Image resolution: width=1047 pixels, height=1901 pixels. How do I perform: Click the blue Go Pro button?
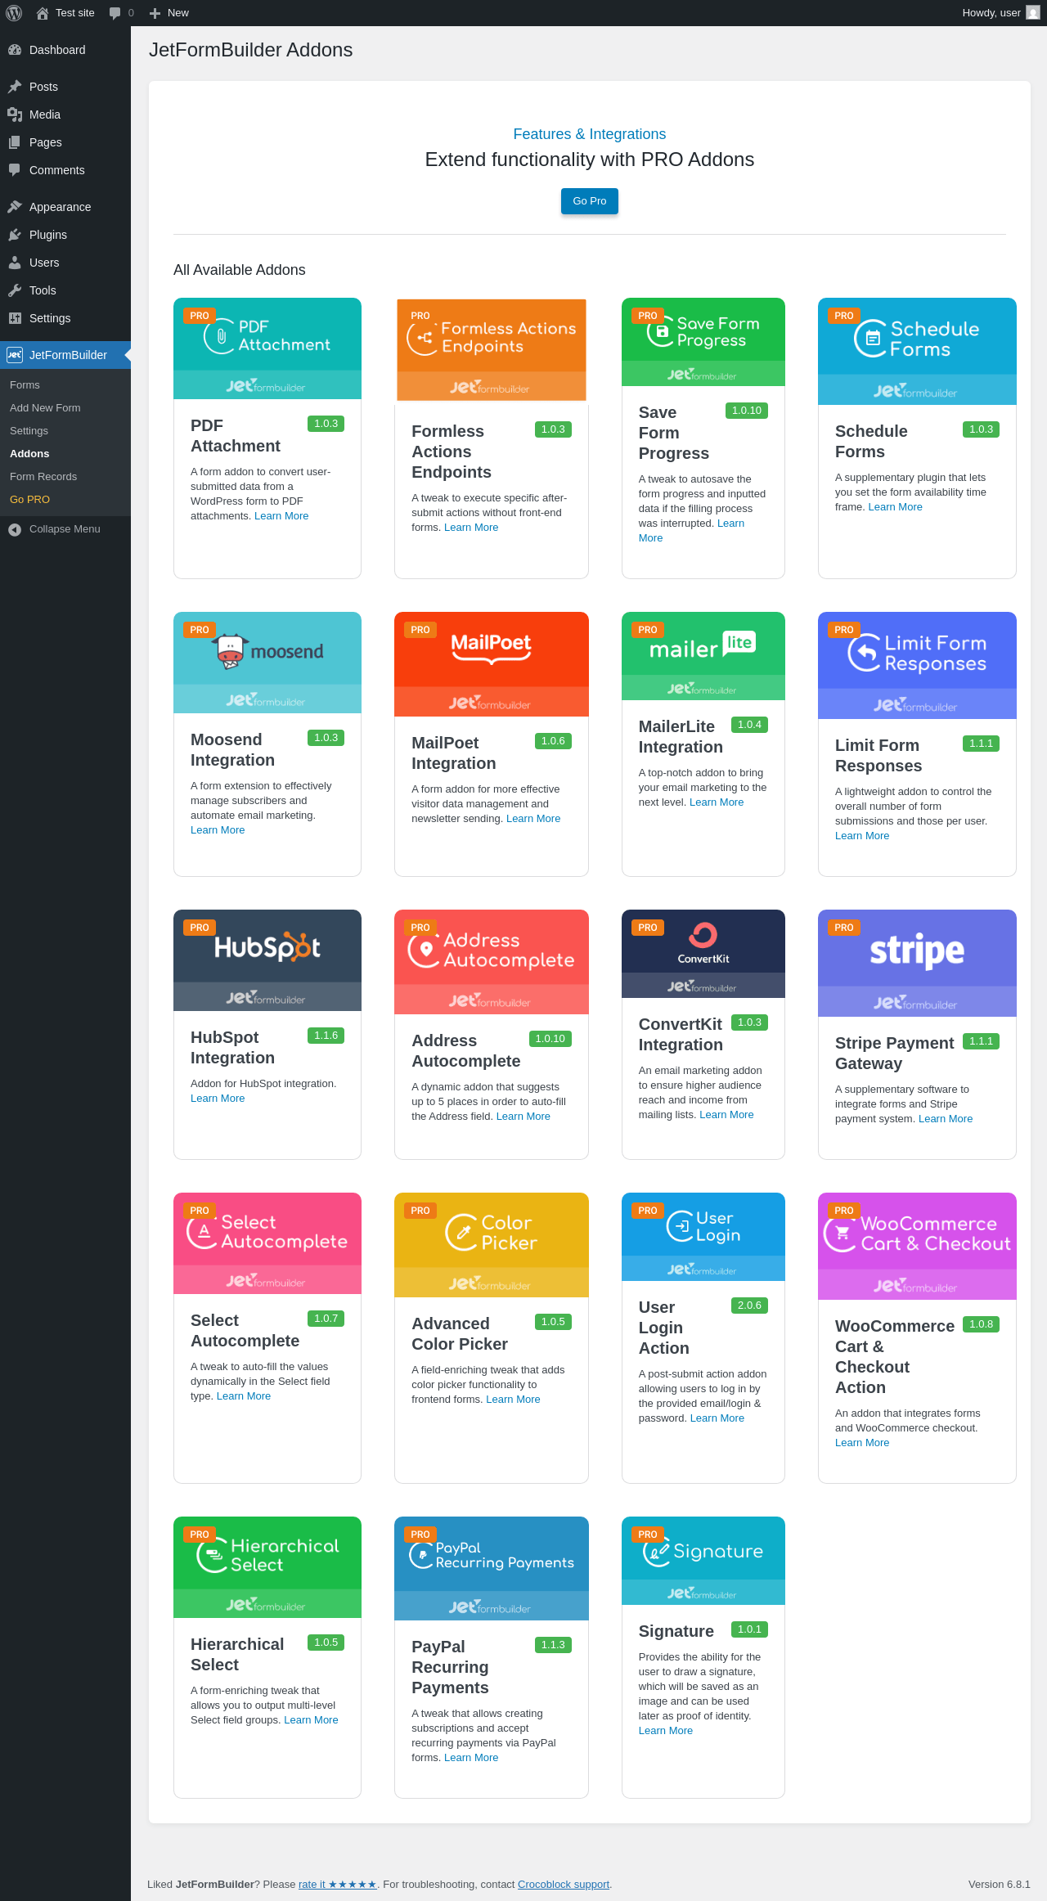[x=590, y=201]
